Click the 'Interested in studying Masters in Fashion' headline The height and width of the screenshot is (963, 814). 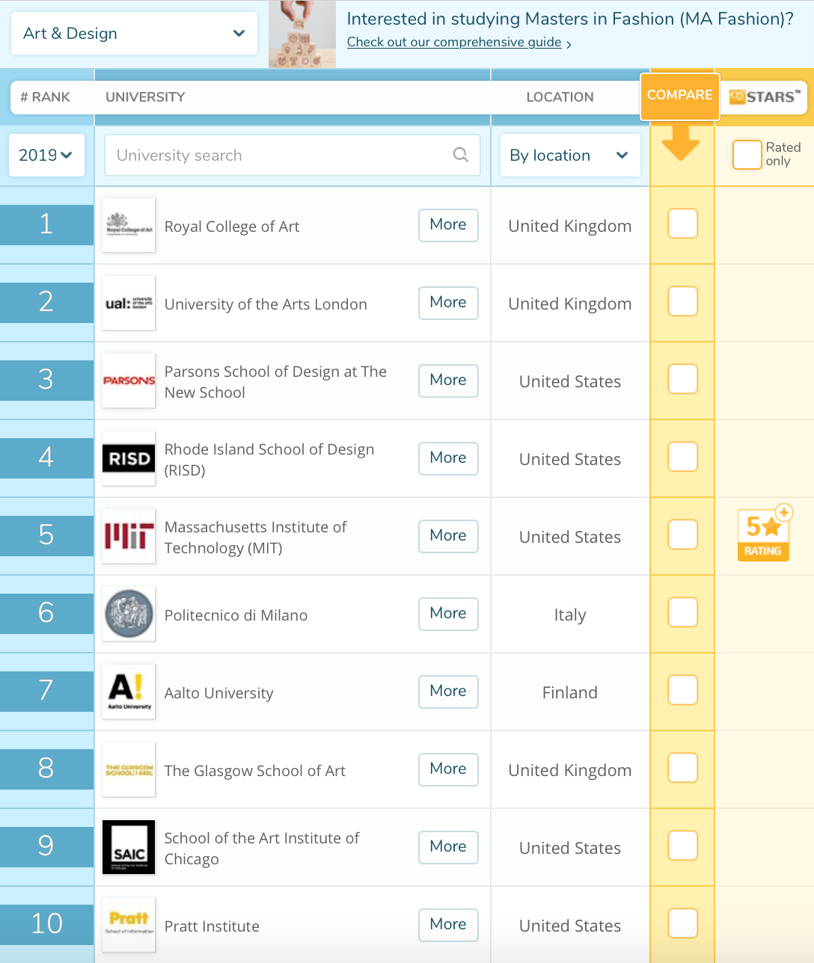pos(570,19)
